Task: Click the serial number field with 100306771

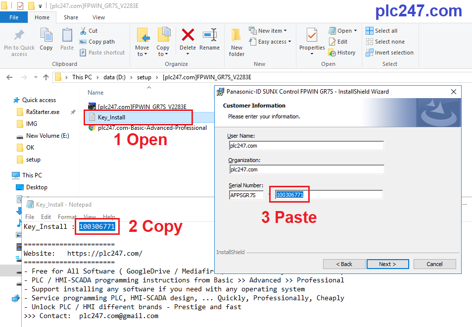Action: [x=329, y=195]
